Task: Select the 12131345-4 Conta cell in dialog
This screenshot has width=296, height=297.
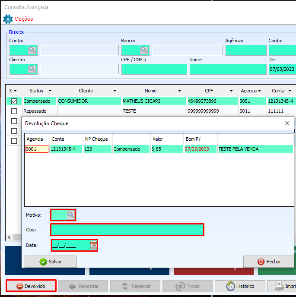Action: coord(66,149)
